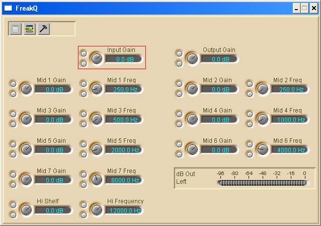Viewport: 321px width, 226px height.
Task: Click the Mid 7 Gain knob
Action: click(26, 180)
